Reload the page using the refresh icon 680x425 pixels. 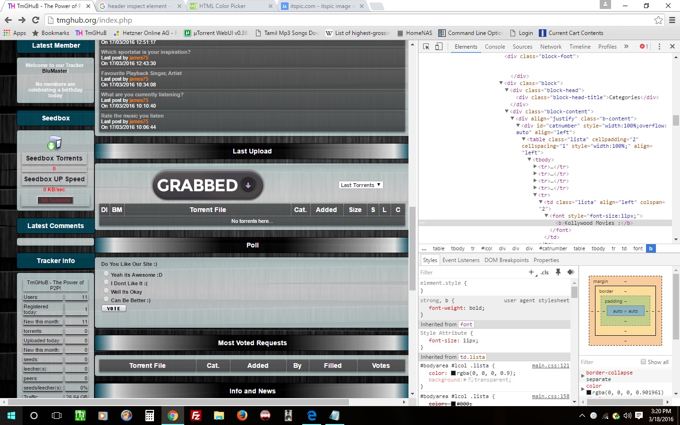35,20
